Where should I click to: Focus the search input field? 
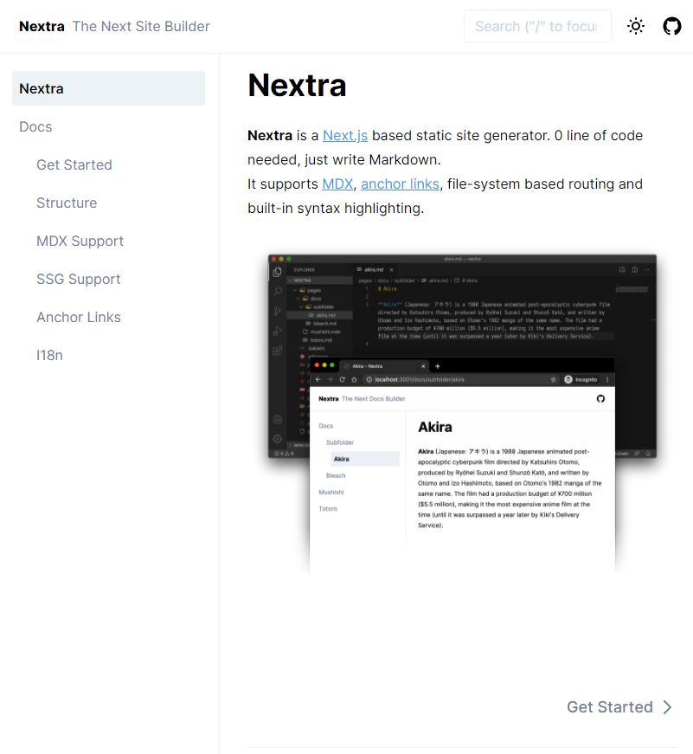(x=536, y=26)
